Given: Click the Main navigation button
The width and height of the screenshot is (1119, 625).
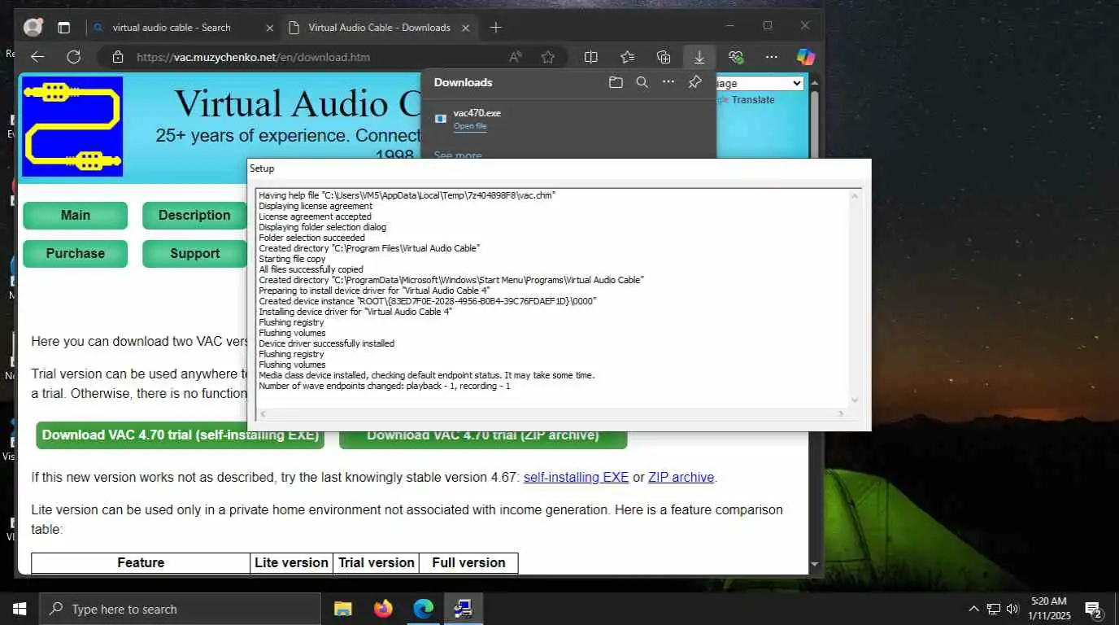Looking at the screenshot, I should 75,216.
